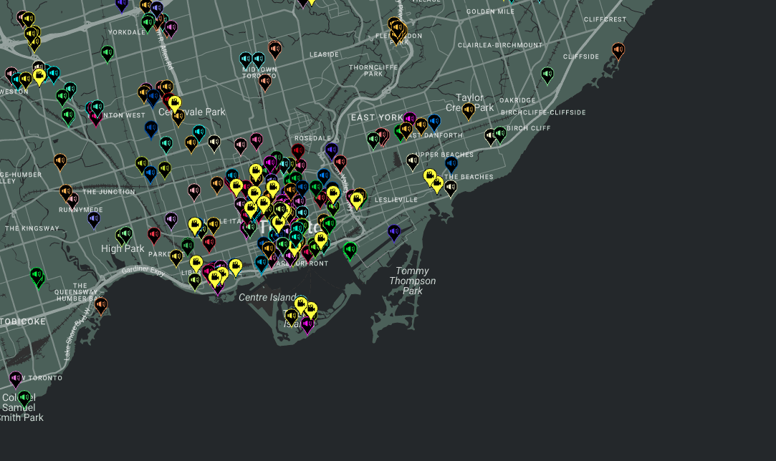Click the orange speaker marker below Midtown Toronto label
Screen dimensions: 776x461
[265, 82]
